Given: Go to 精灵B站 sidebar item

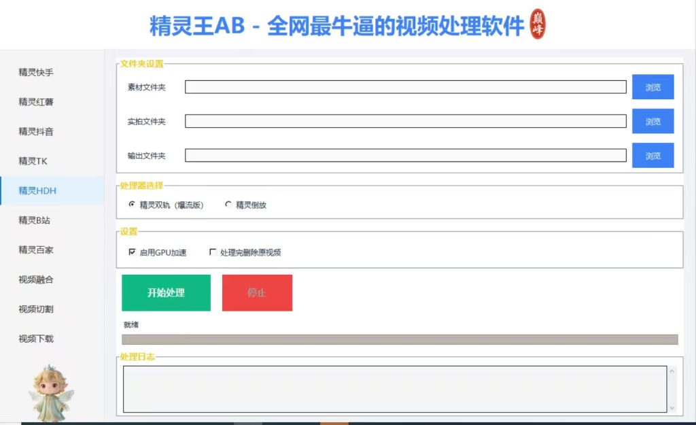Looking at the screenshot, I should (34, 220).
